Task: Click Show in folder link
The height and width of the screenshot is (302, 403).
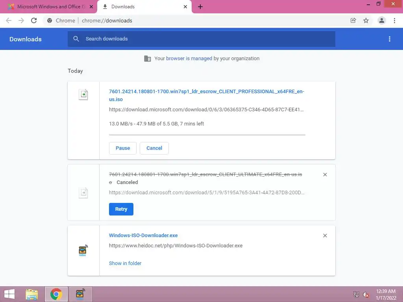Action: (x=125, y=263)
